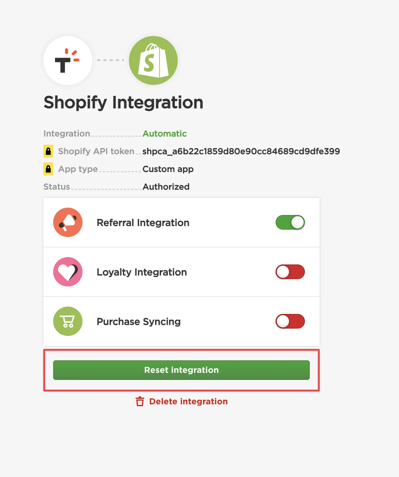Viewport: 399px width, 477px height.
Task: Disable the Referral Integration toggle
Action: pyautogui.click(x=290, y=222)
